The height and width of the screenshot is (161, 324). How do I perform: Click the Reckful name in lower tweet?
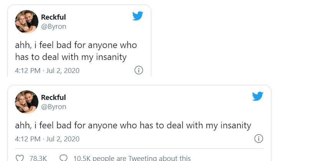pos(53,97)
